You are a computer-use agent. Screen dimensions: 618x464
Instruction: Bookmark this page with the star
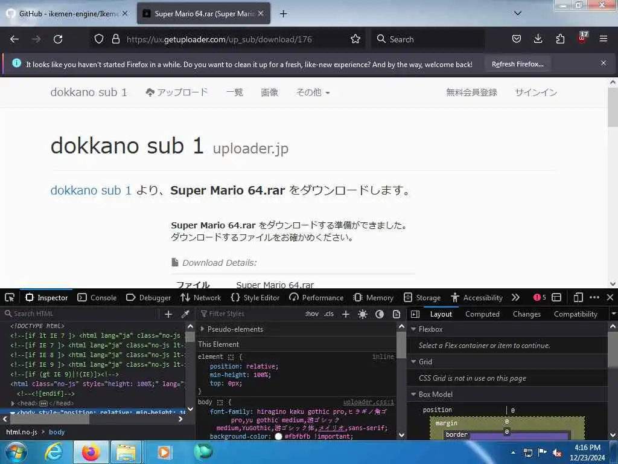tap(355, 39)
